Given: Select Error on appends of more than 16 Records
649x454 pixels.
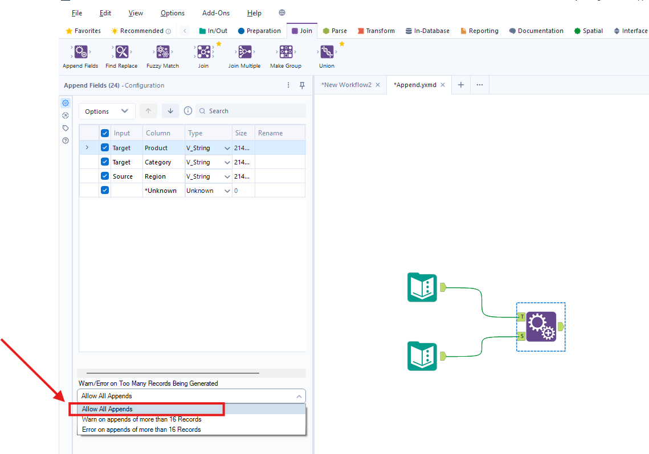Looking at the screenshot, I should (x=141, y=430).
